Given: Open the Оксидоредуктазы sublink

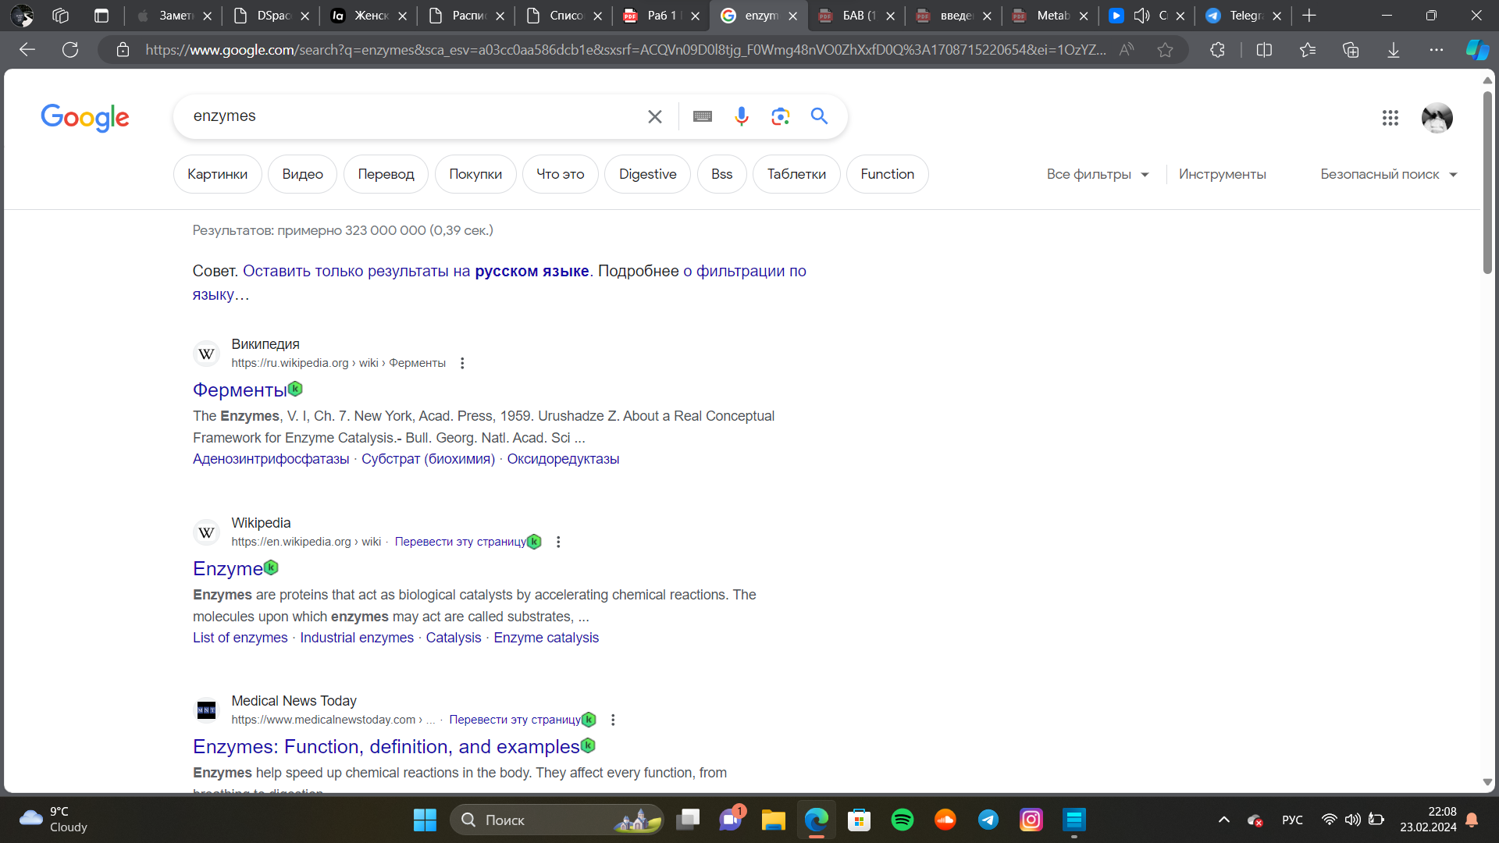Looking at the screenshot, I should point(563,459).
